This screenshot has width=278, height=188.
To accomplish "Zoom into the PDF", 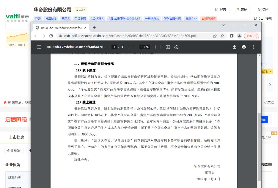I will (x=155, y=47).
